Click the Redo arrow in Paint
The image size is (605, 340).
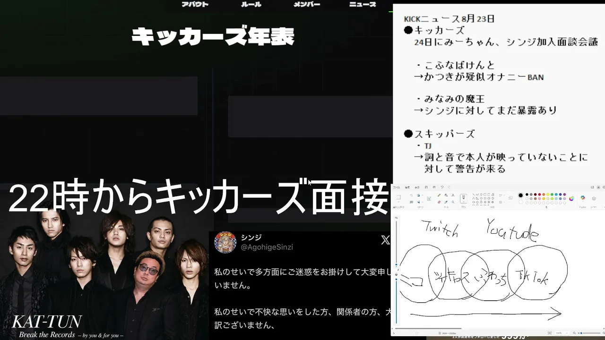click(x=449, y=187)
